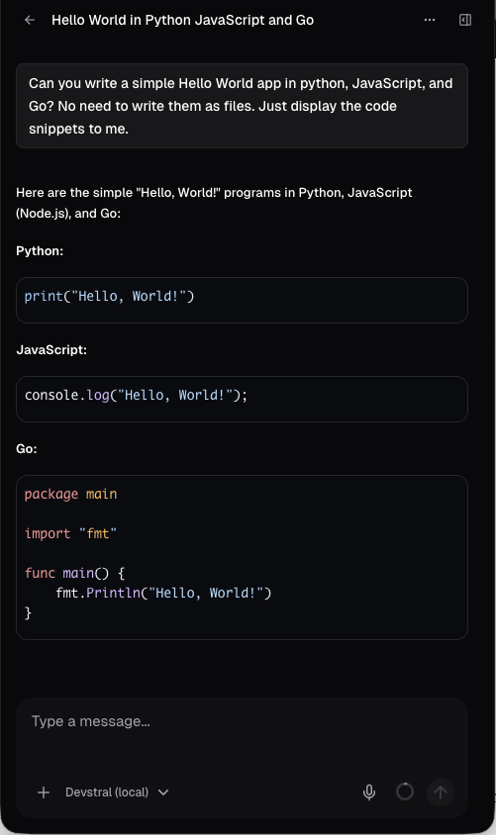The height and width of the screenshot is (835, 496).
Task: Click the assistant intro sentence text
Action: pos(214,203)
